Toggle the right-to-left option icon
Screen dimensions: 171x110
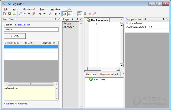click(85, 14)
